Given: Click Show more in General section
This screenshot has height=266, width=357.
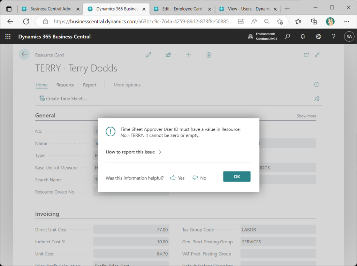Looking at the screenshot, I should point(306,116).
